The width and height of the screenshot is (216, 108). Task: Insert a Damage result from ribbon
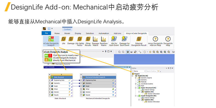71,41
